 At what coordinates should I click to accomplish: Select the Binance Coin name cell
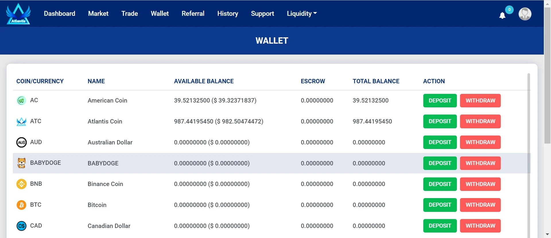(x=105, y=184)
